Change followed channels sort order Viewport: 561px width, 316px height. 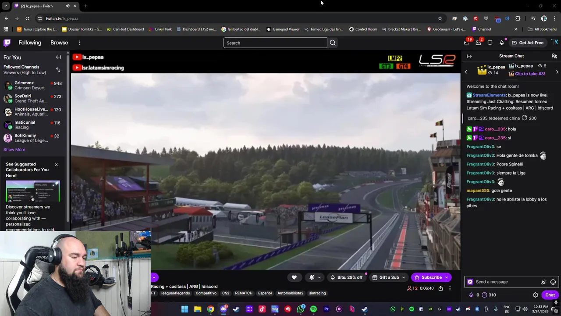coord(58,70)
